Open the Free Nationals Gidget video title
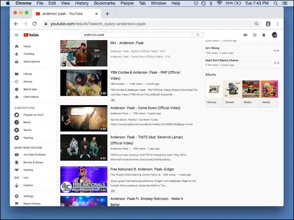Screen dimensions: 294x220 point(142,169)
